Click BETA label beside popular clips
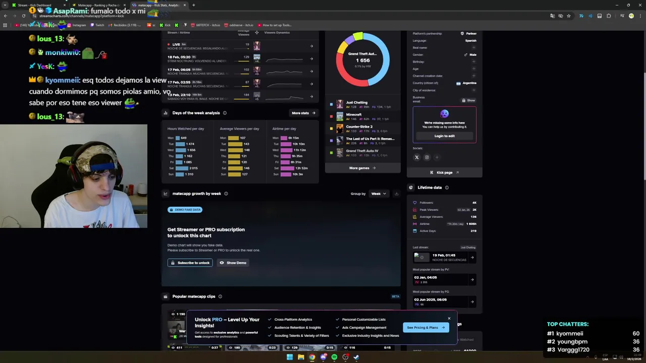Screen dimensions: 646x363 click(395, 296)
